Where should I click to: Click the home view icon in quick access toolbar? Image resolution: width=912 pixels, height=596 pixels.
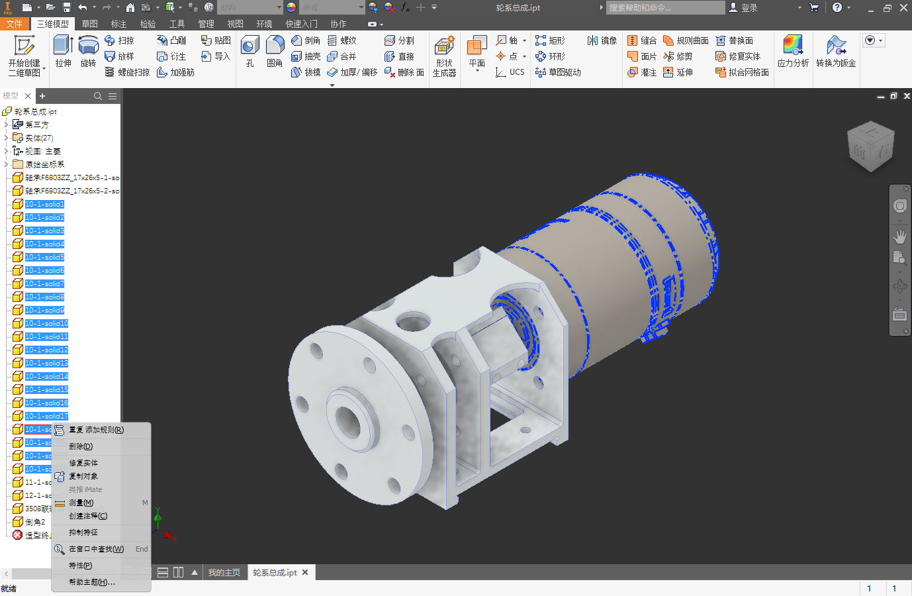point(130,7)
